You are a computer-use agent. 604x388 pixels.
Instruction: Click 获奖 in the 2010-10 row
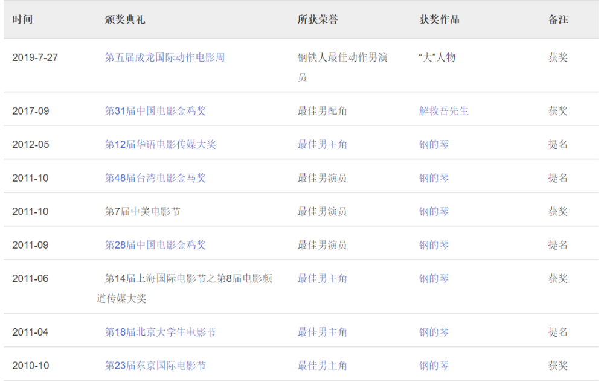coord(558,365)
